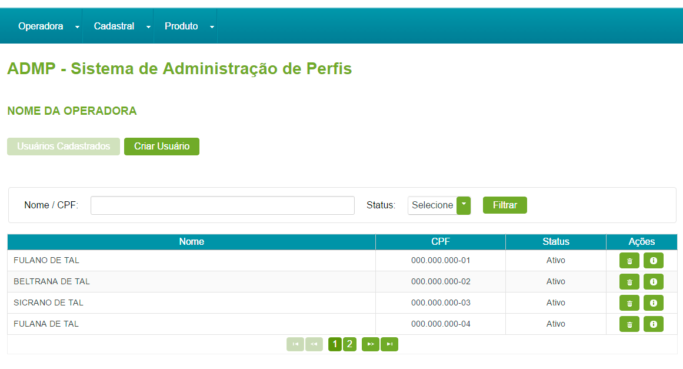The width and height of the screenshot is (683, 369).
Task: Click inside the Nome / CPF field
Action: pos(222,205)
